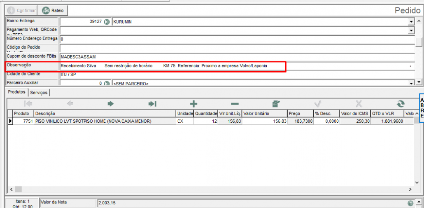Open Parceiro Auxiliar lookup icon
424x208 pixels.
(107, 84)
